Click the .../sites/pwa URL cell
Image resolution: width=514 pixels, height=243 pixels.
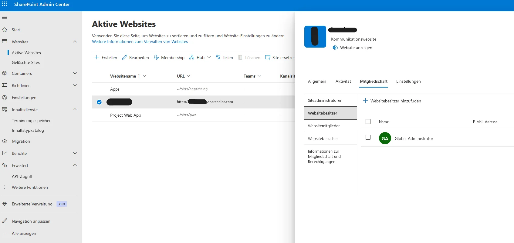coord(187,115)
